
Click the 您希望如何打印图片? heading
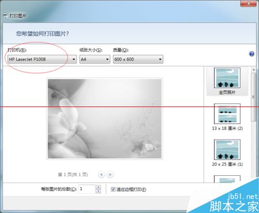[42, 34]
